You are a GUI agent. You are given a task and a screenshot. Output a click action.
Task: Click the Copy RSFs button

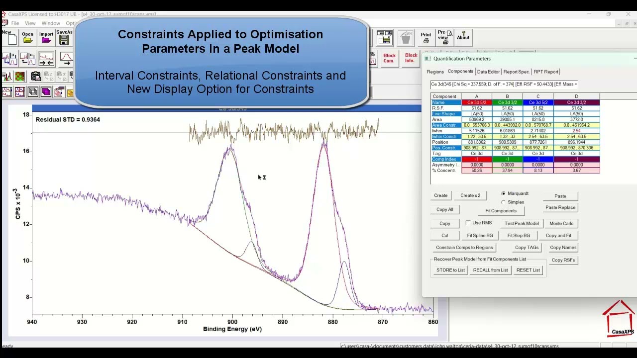pos(563,260)
